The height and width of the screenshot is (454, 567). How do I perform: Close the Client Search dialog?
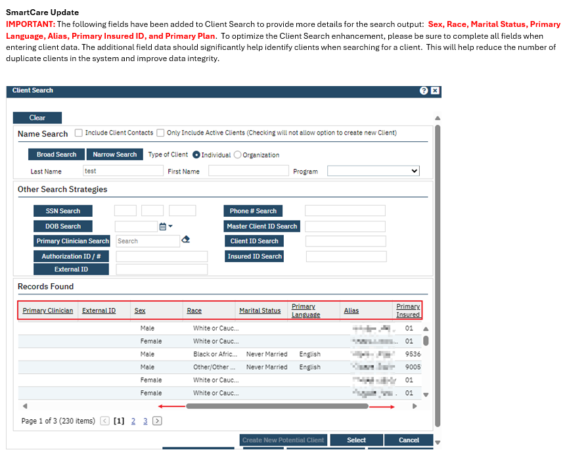tap(435, 91)
